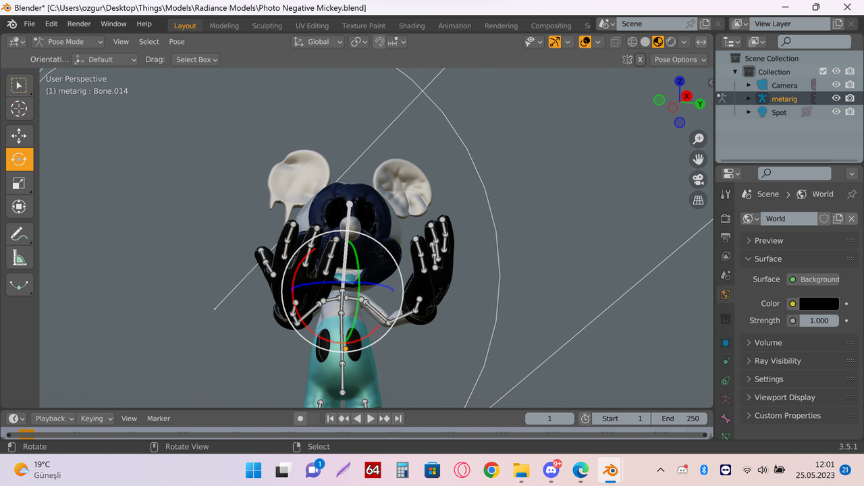Open the Playback popover in timeline
The width and height of the screenshot is (864, 486).
pyautogui.click(x=53, y=418)
